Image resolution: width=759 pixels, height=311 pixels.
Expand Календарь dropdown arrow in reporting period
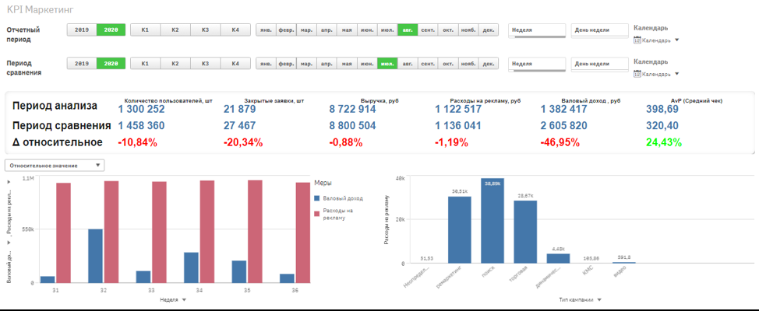[x=676, y=40]
